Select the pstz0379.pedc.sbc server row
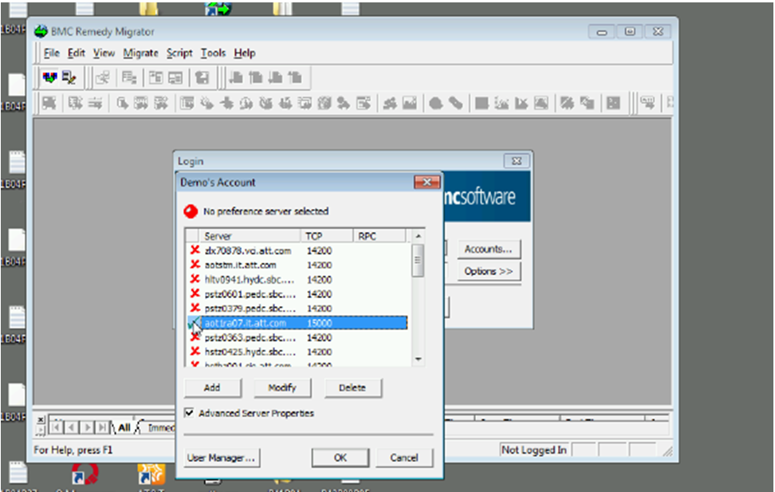 point(297,308)
